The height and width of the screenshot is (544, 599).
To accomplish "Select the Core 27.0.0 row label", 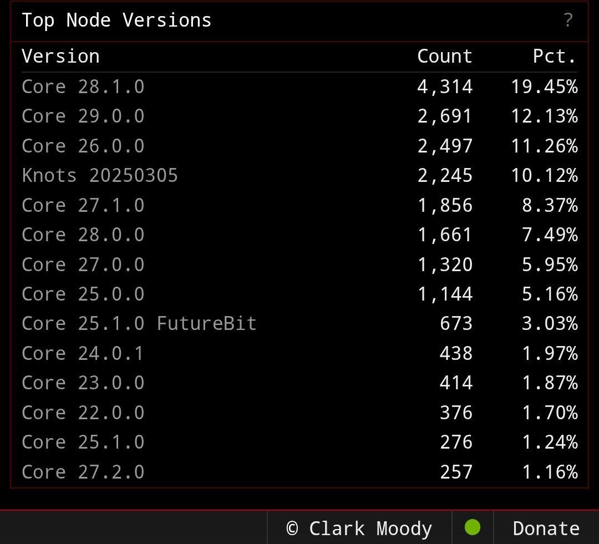I will (83, 265).
